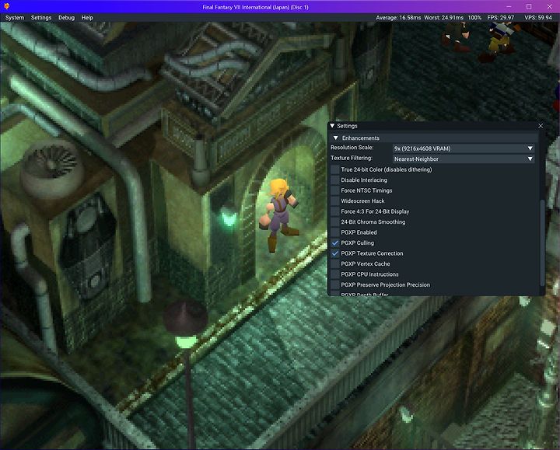
Task: Click the DuckStation app icon in title bar
Action: [x=6, y=6]
